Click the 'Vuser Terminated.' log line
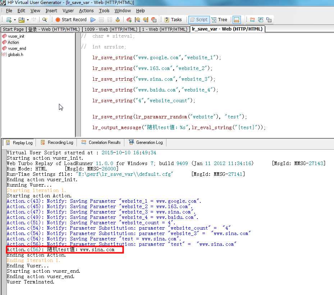This screenshot has width=334, height=295. (x=31, y=282)
